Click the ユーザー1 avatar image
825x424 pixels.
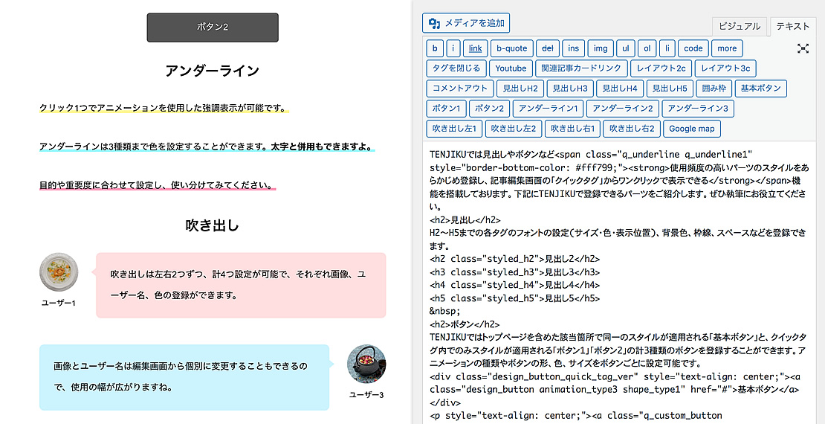click(x=59, y=272)
